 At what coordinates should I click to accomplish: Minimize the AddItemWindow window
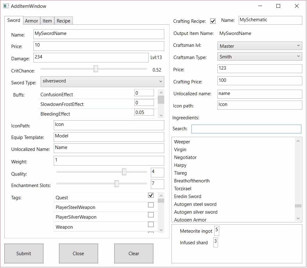click(x=260, y=6)
